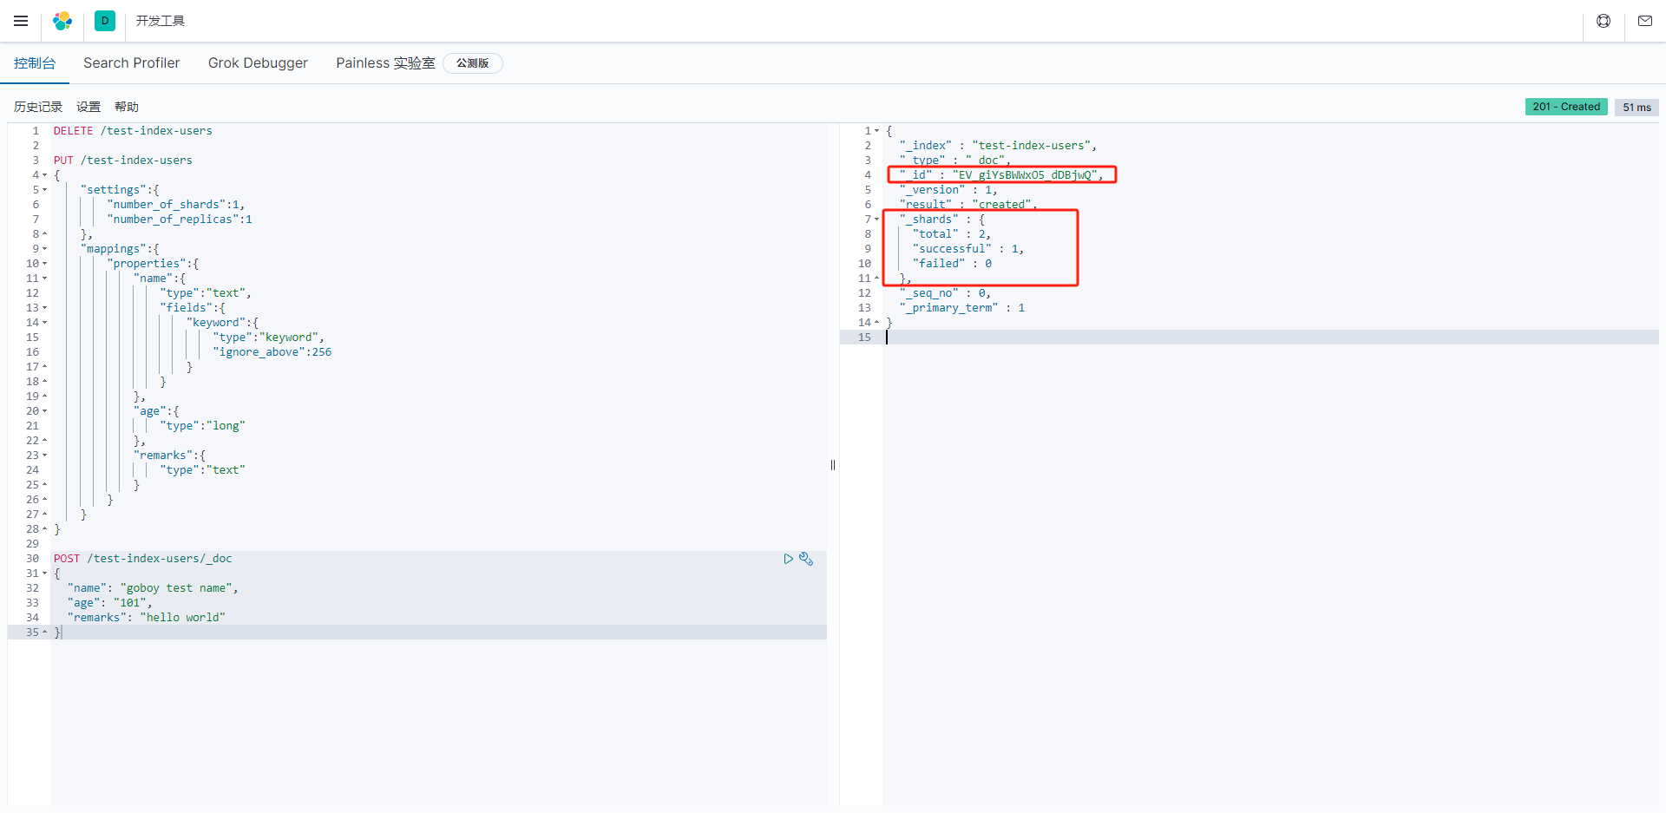Open 帮助 help
This screenshot has height=813, width=1666.
[x=127, y=107]
